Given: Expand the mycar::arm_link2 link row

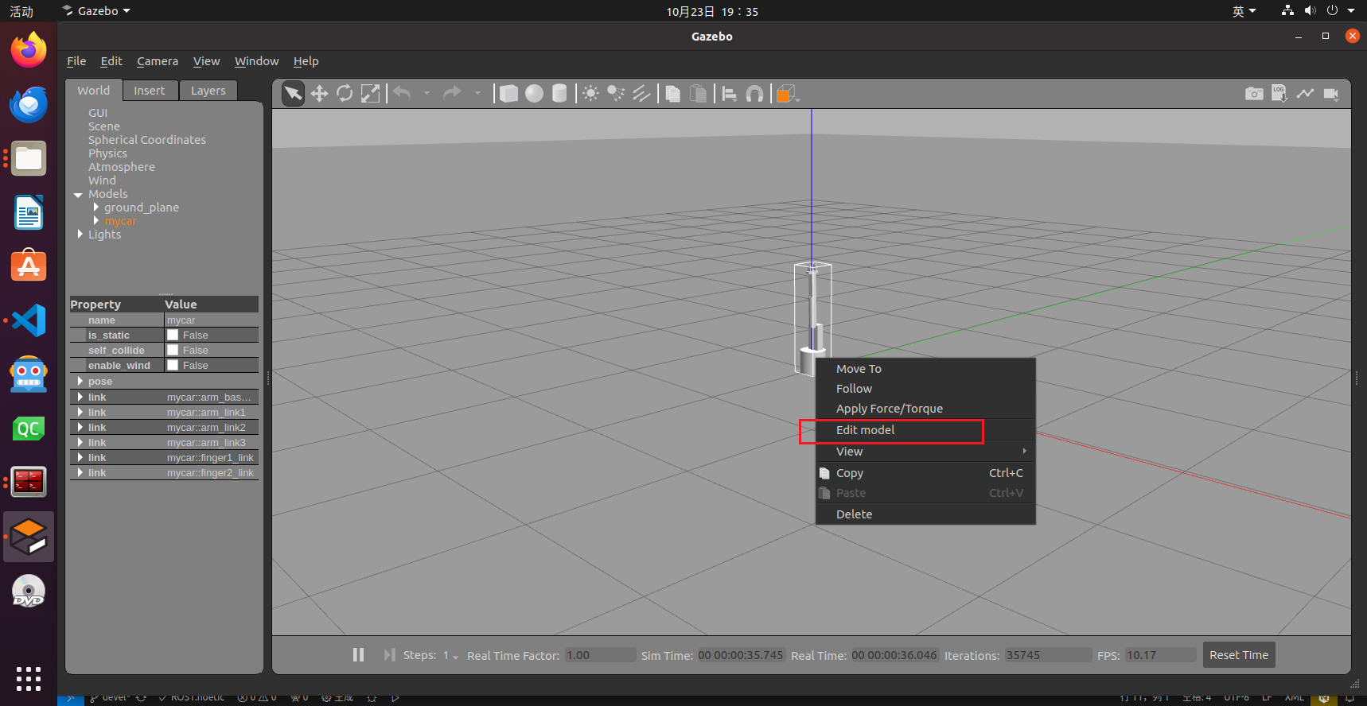Looking at the screenshot, I should (x=80, y=427).
